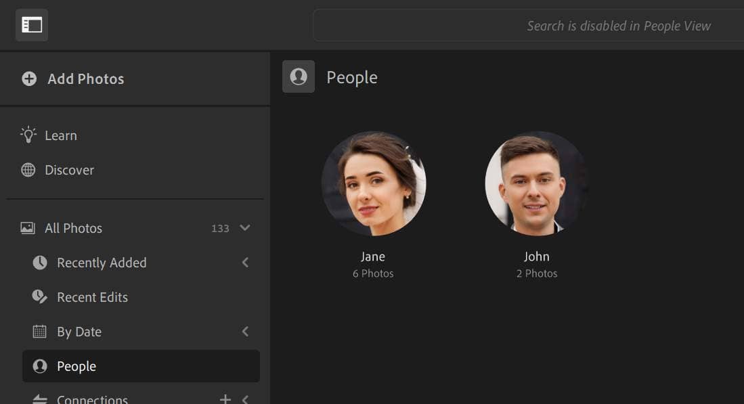Click the People sidebar person icon
Viewport: 744px width, 404px height.
point(40,366)
